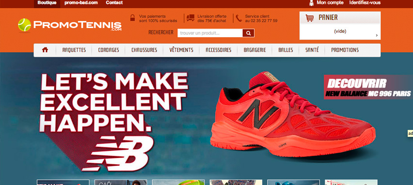Open the Bagagerie category
Screen dimensions: 413x185
coord(254,50)
